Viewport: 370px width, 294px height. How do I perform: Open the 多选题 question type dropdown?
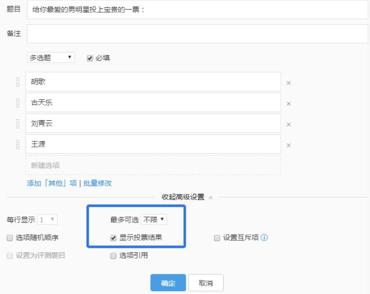point(50,58)
